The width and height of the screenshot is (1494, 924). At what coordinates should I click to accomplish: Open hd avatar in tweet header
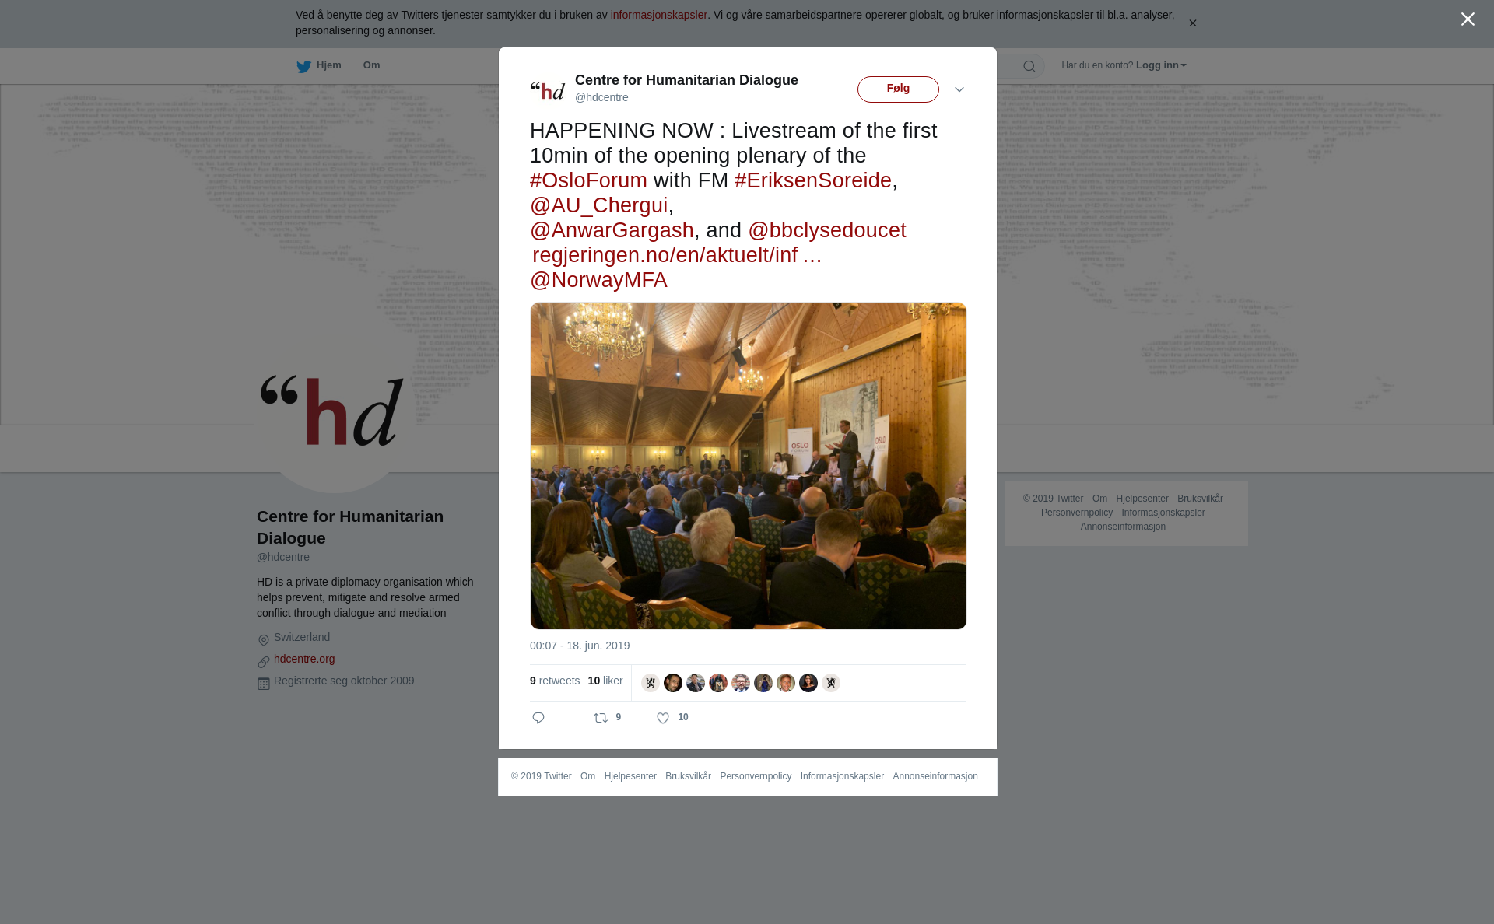click(x=548, y=90)
